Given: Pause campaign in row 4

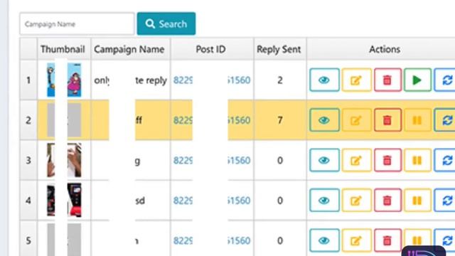Looking at the screenshot, I should click(417, 201).
